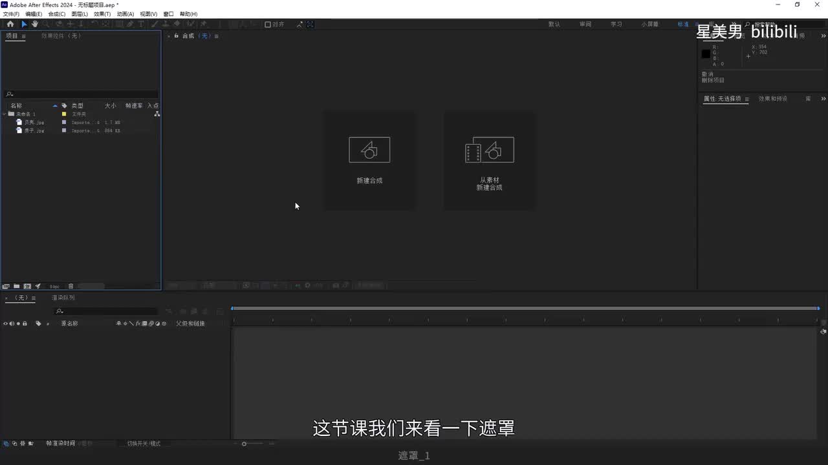Click Interpret Footage icon in Project panel
This screenshot has width=828, height=465.
click(x=6, y=286)
